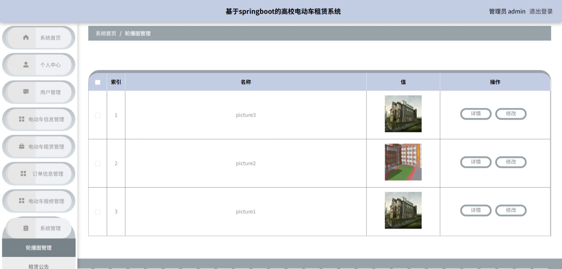Image resolution: width=562 pixels, height=269 pixels.
Task: Select the 轮播图管理 submenu item
Action: coord(39,248)
